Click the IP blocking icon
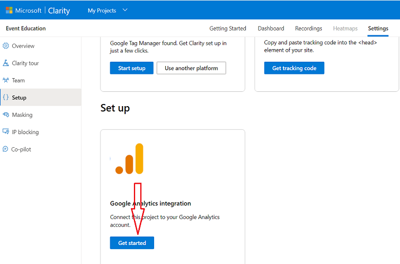The height and width of the screenshot is (264, 400). [x=6, y=132]
